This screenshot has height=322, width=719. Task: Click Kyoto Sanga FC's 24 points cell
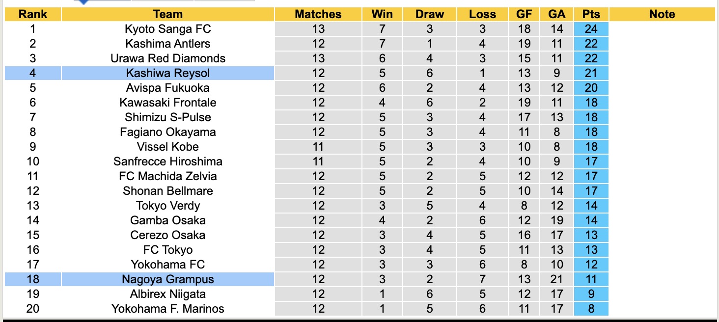point(591,29)
